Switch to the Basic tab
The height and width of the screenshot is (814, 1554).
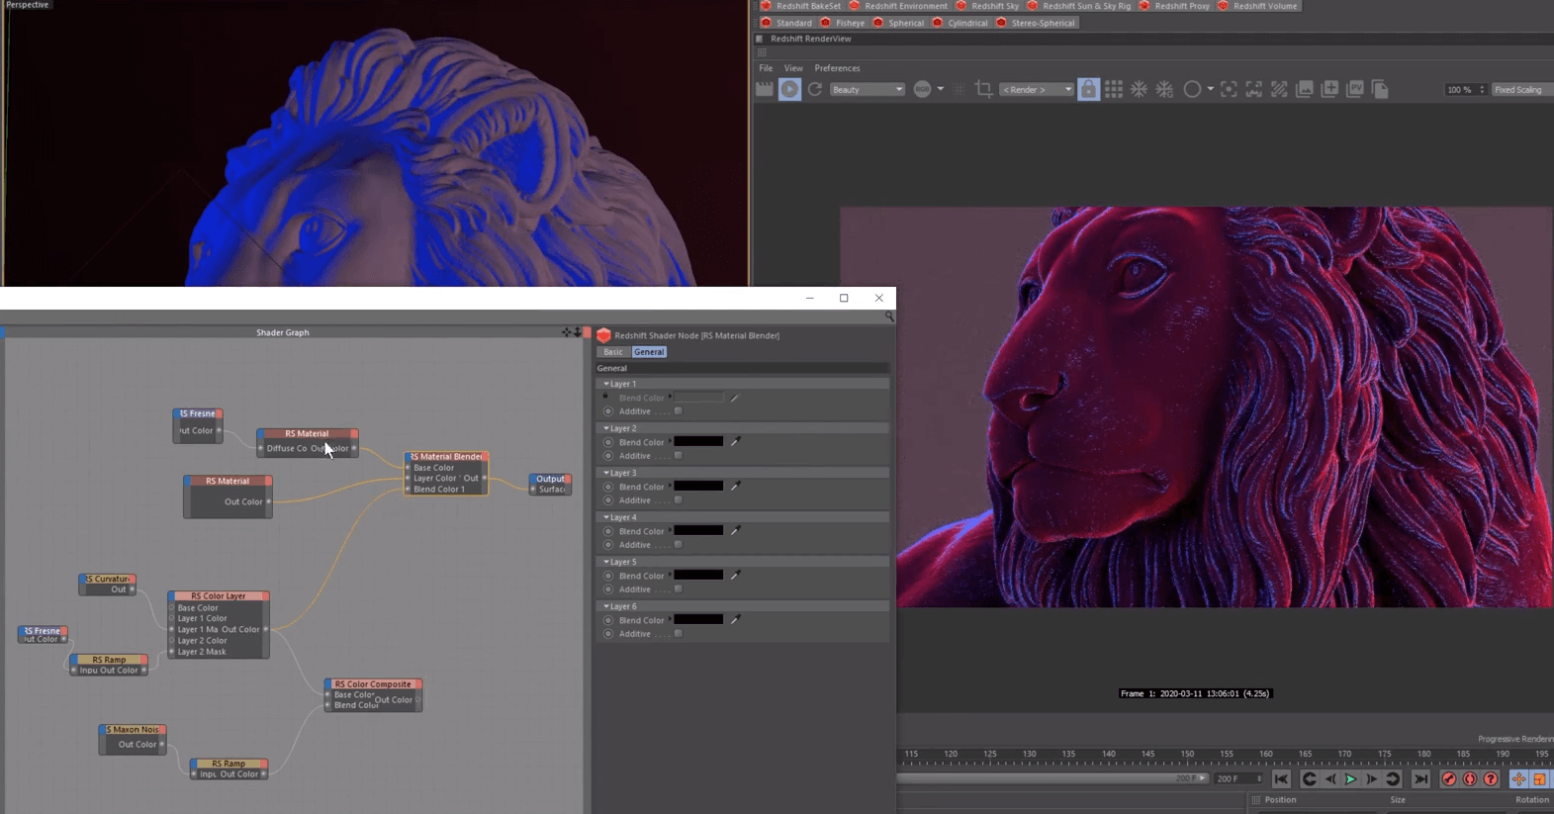613,352
